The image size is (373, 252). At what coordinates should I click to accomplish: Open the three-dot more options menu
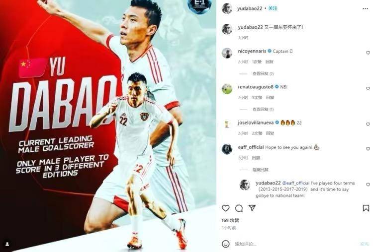coord(366,8)
